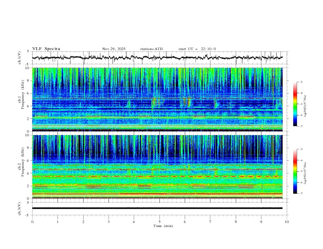Click the '-4' tick on ch.2 colorbar
The width and height of the screenshot is (323, 249).
(301, 160)
